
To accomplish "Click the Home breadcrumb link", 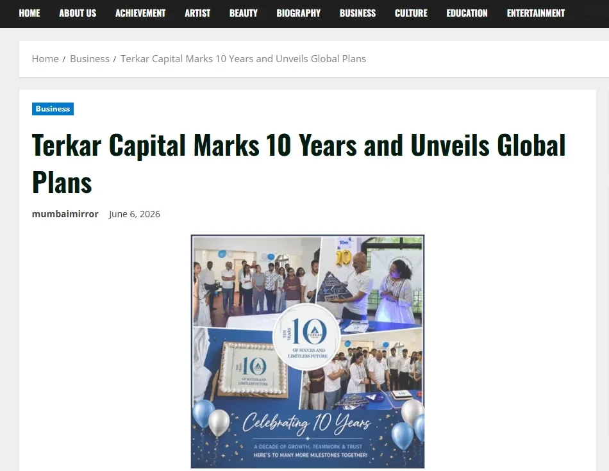I will click(45, 58).
